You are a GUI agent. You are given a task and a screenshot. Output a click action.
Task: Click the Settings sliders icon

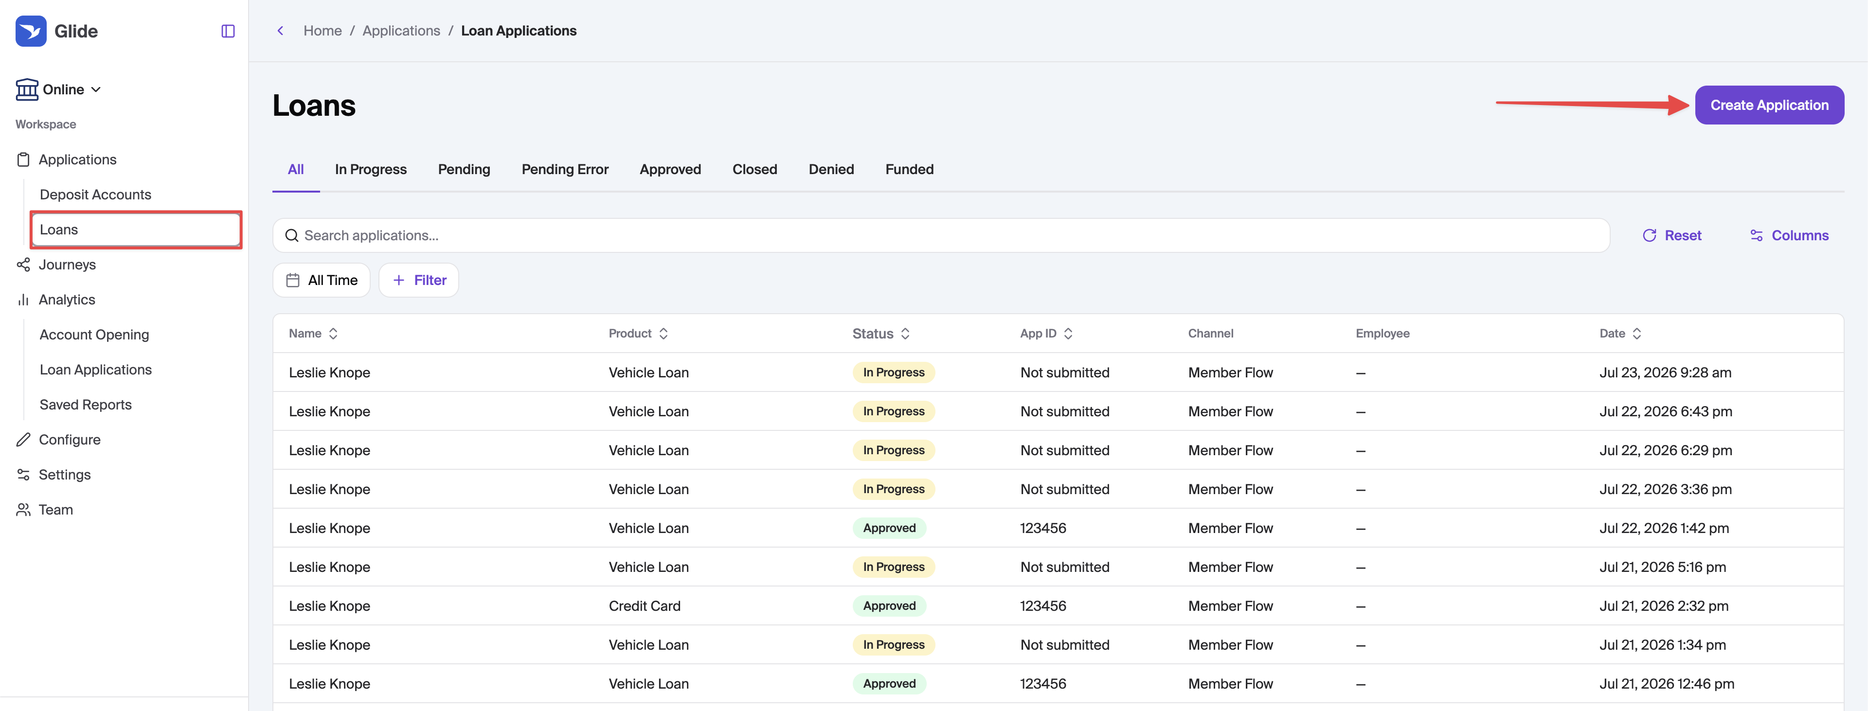tap(23, 475)
